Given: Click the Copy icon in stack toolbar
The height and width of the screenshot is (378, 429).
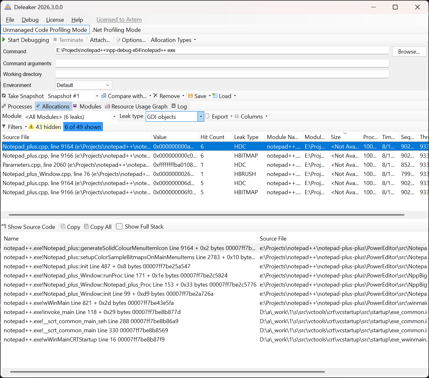Looking at the screenshot, I should 63,226.
